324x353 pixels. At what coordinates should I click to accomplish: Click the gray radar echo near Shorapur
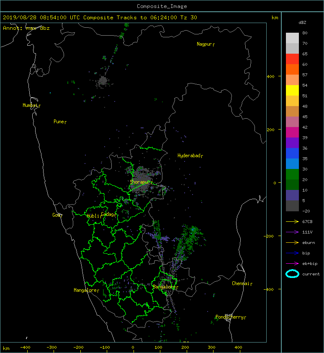142,180
